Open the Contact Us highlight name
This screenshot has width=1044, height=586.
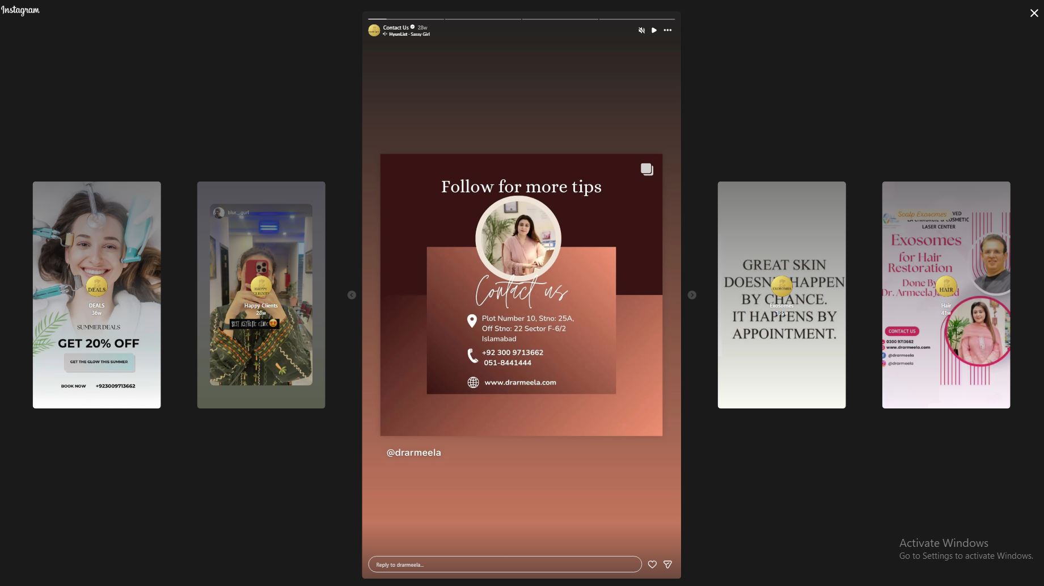[x=395, y=27]
